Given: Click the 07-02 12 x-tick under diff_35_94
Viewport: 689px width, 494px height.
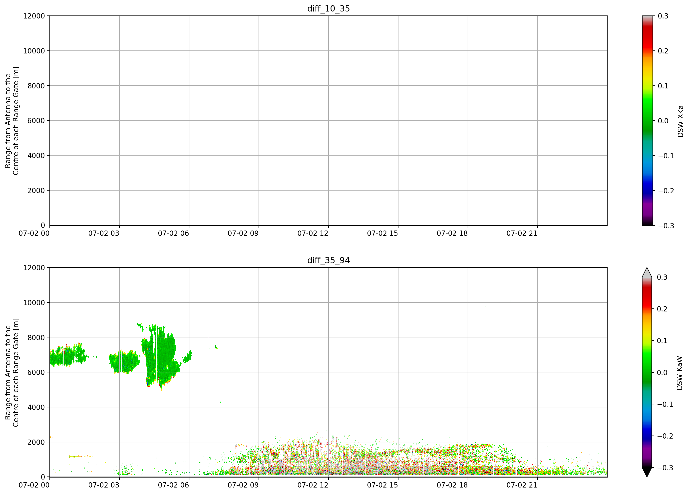Looking at the screenshot, I should [x=313, y=485].
